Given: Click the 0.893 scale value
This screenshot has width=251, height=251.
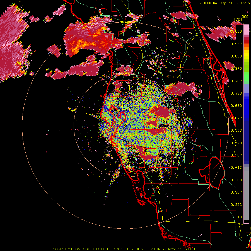Looking at the screenshot, I should pyautogui.click(x=236, y=56).
